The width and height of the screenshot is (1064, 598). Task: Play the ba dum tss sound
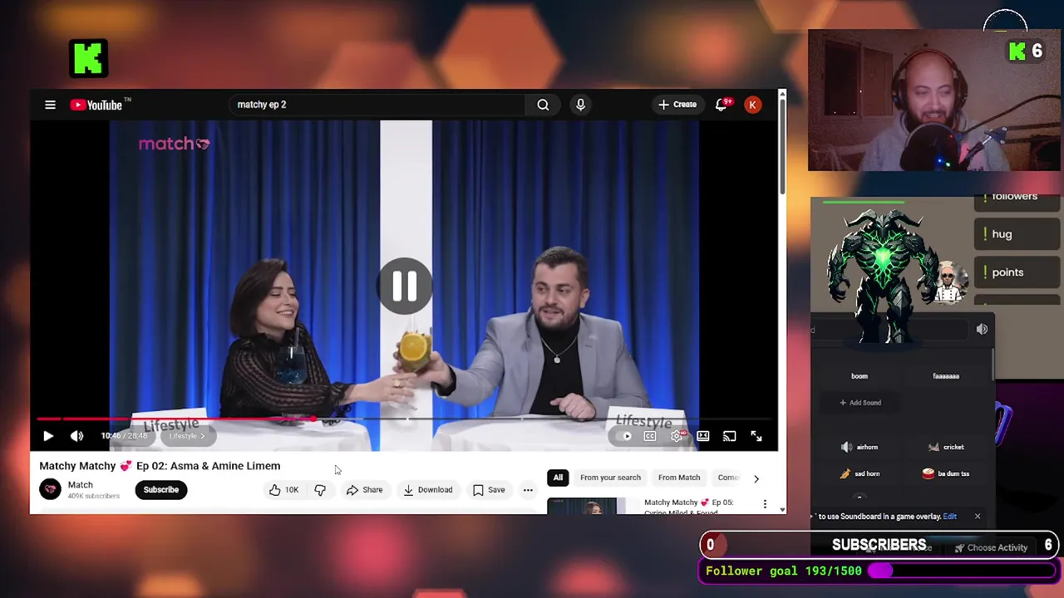pyautogui.click(x=946, y=473)
